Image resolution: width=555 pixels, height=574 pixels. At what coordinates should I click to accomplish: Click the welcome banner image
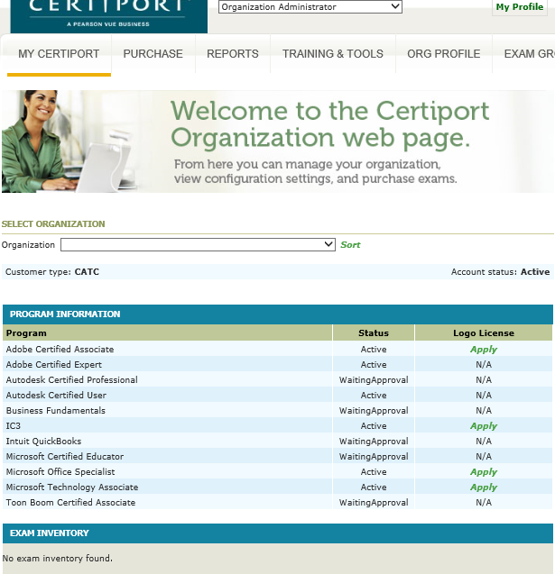tap(278, 141)
